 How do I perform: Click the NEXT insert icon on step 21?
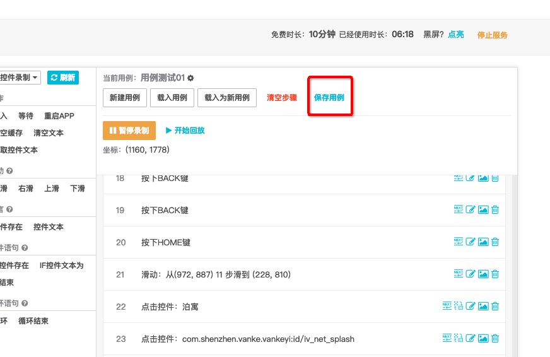pos(458,274)
